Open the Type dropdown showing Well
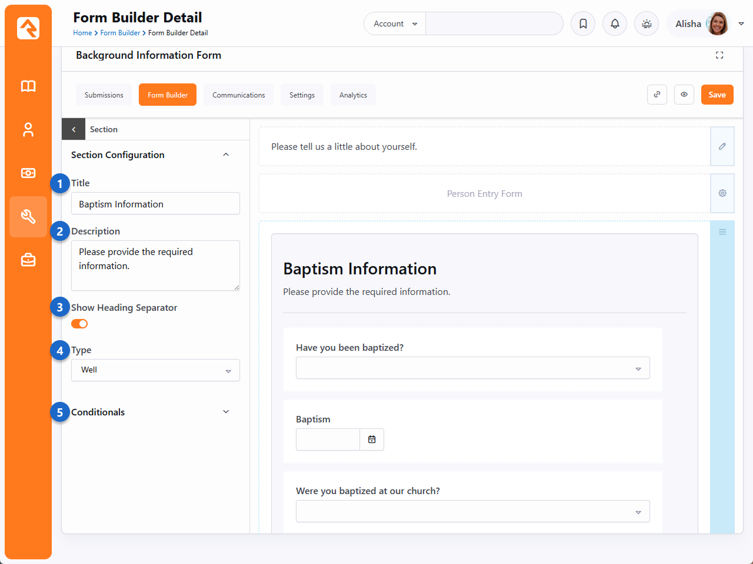 (155, 370)
